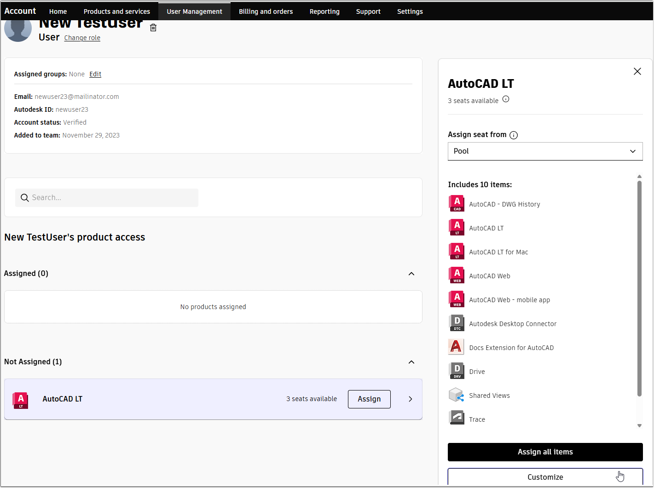This screenshot has height=488, width=654.
Task: Switch to the Billing and orders tab
Action: 266,11
